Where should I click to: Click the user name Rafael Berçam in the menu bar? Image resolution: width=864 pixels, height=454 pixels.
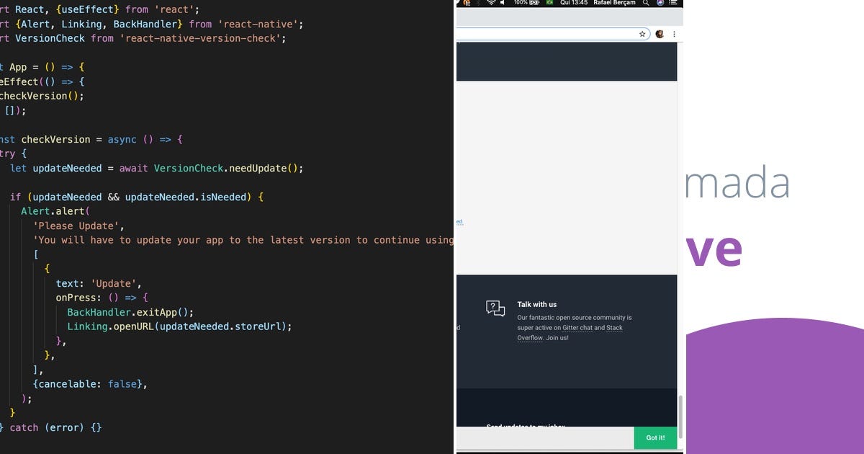click(x=614, y=3)
